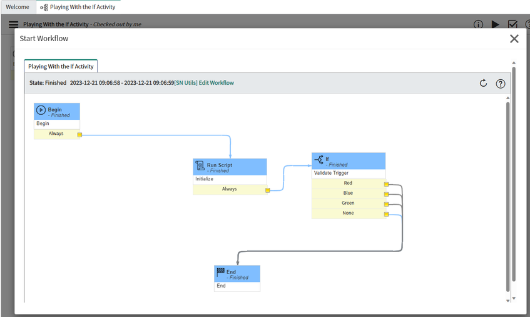Click the workflow info icon in header
This screenshot has height=317, width=530.
[x=478, y=24]
